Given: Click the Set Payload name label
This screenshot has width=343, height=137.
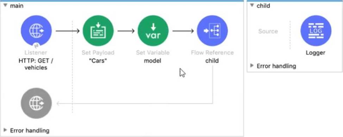Looking at the screenshot, I should [98, 53].
